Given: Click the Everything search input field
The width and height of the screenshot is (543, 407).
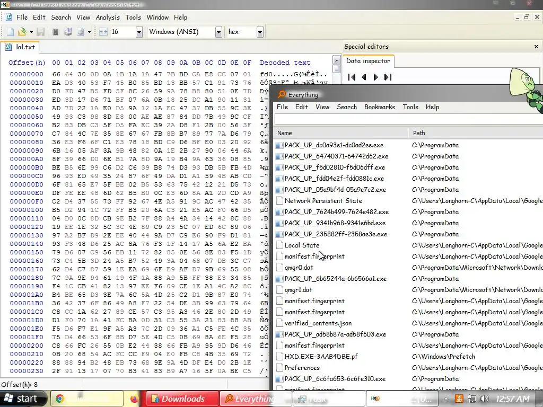Looking at the screenshot, I should click(409, 119).
